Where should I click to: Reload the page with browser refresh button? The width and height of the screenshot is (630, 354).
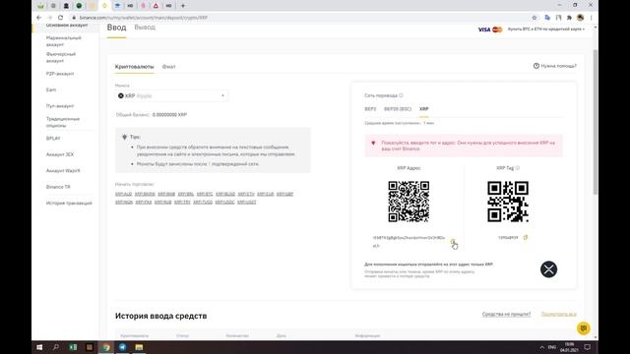pos(60,18)
